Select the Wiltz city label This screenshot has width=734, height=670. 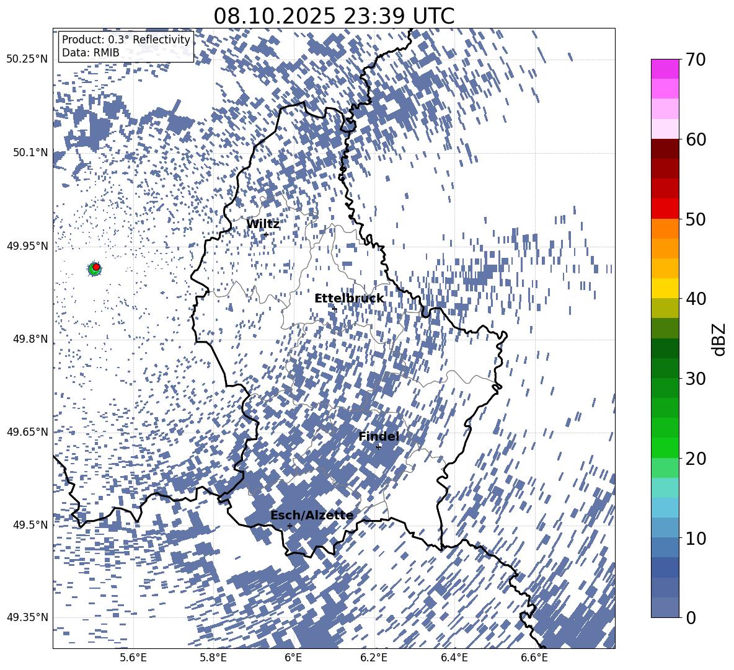263,224
